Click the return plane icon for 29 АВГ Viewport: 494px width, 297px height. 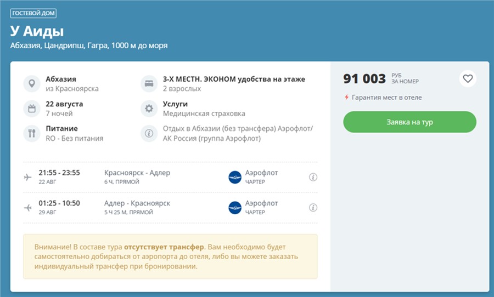click(x=28, y=208)
